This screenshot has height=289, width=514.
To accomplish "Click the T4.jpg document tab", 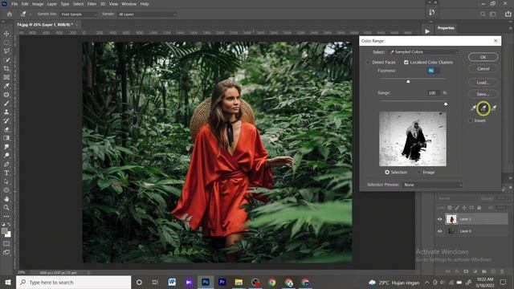I will 45,25.
